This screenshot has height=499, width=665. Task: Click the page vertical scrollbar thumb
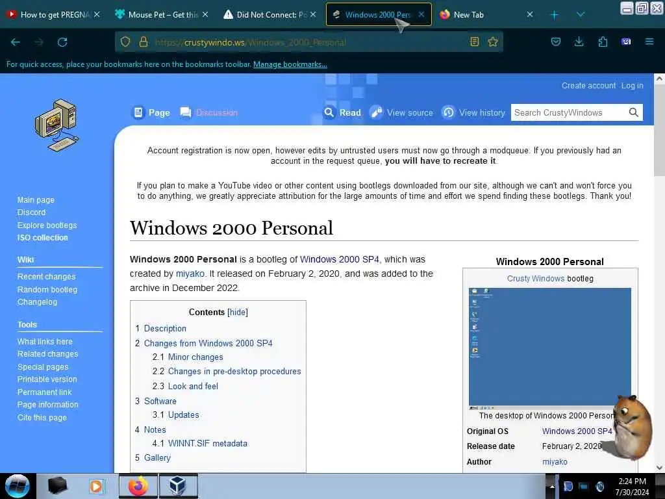tap(659, 129)
